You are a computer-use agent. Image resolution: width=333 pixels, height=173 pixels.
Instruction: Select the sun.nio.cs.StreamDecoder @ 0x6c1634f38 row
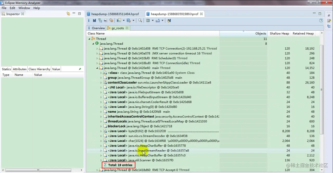pyautogui.click(x=203, y=136)
